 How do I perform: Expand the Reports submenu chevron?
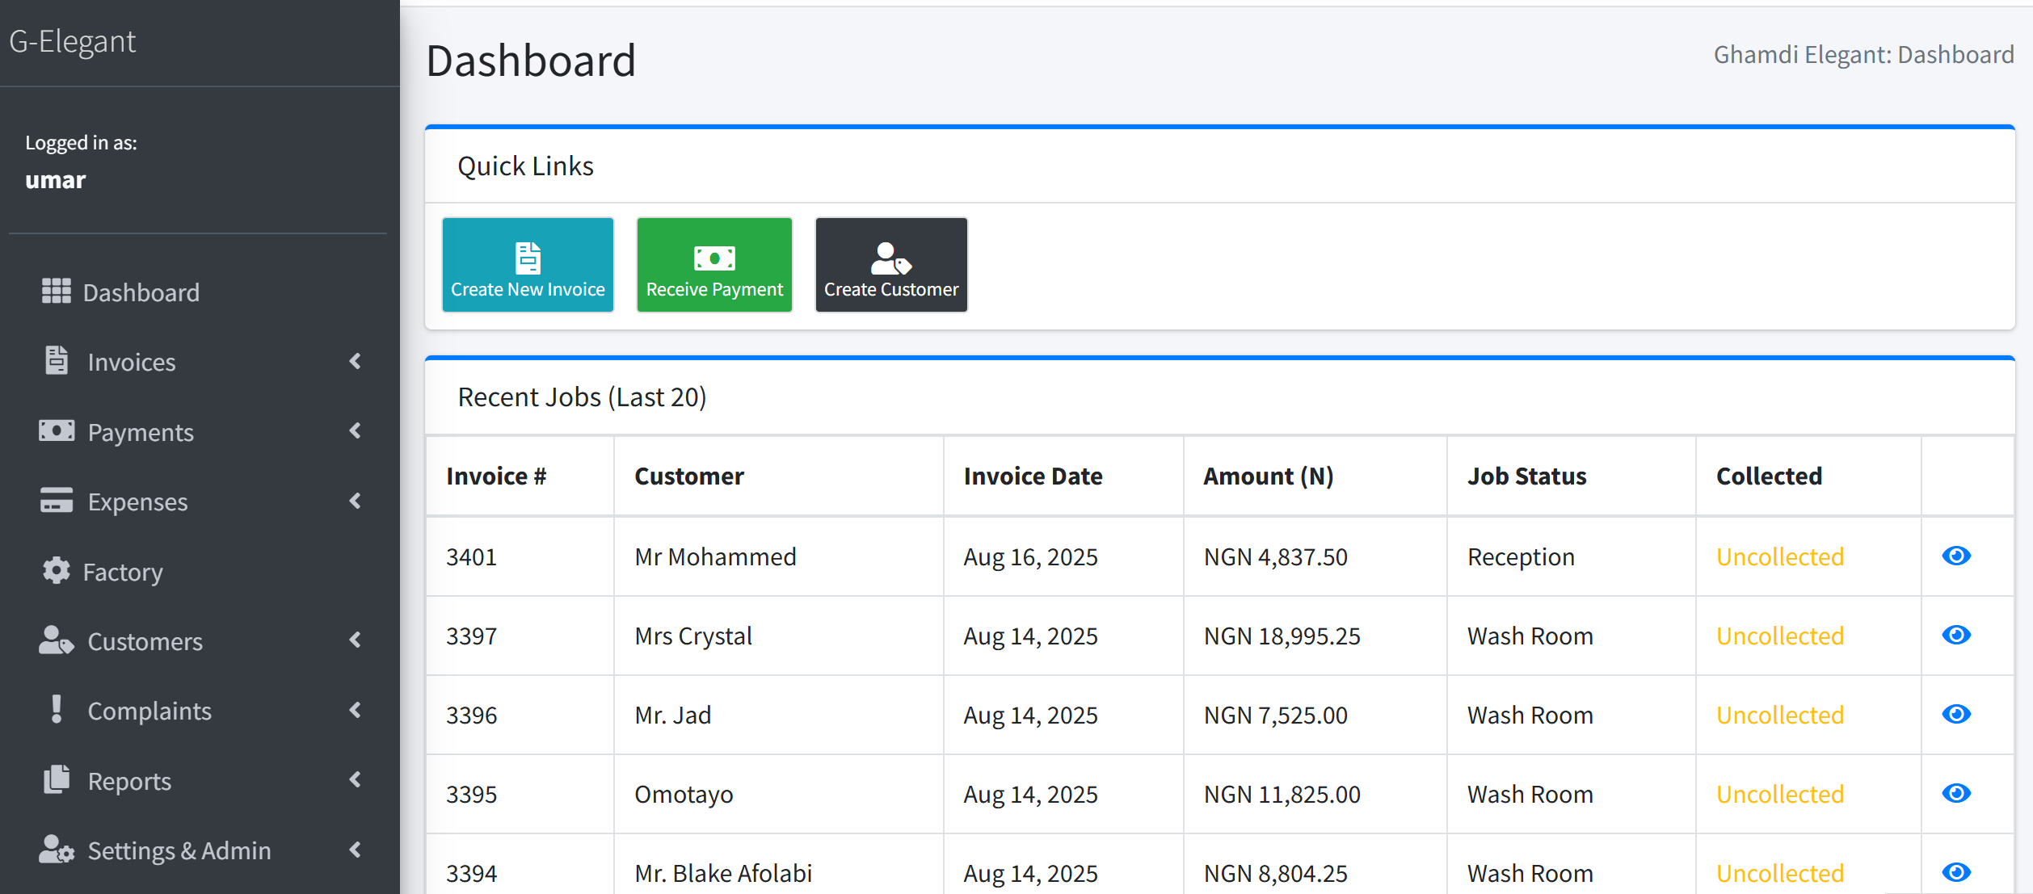(x=355, y=779)
